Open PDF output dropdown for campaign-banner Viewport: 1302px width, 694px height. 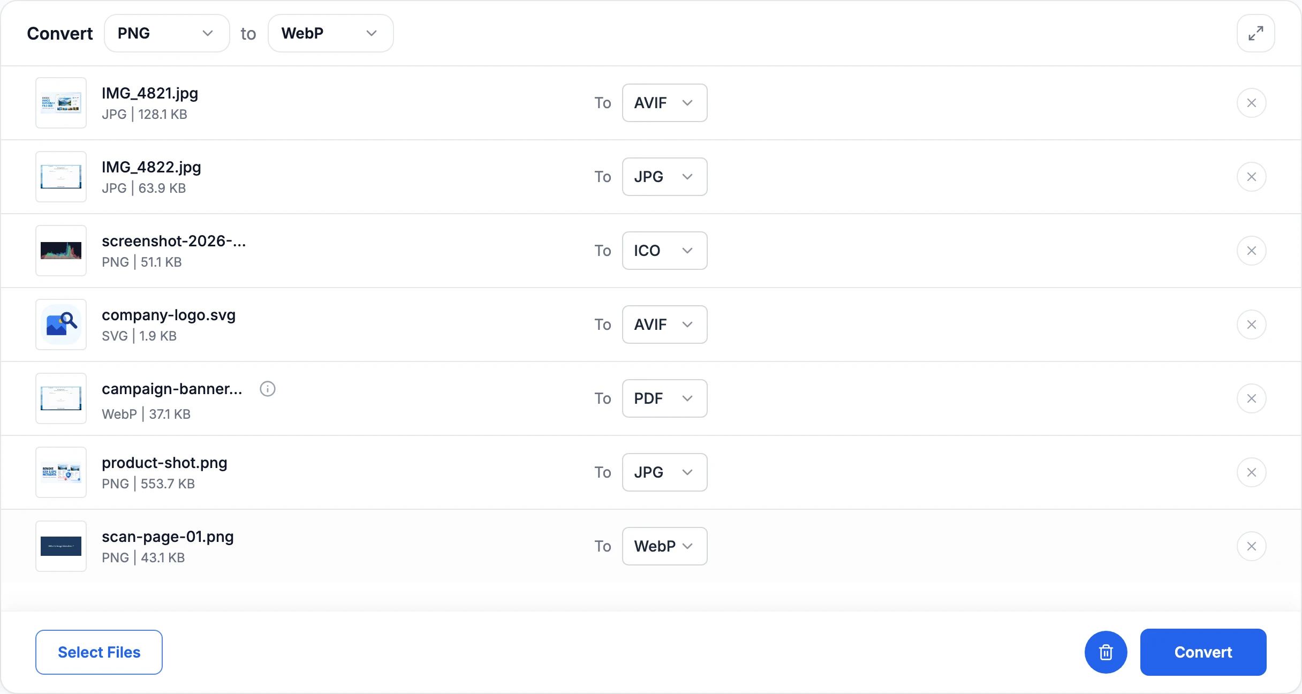tap(665, 398)
